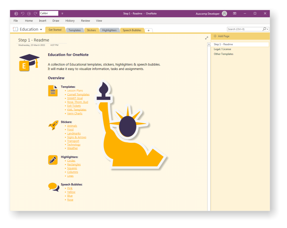Viewport: 287px width, 228px height.
Task: Open the Columns highlighters link
Action: (x=72, y=172)
